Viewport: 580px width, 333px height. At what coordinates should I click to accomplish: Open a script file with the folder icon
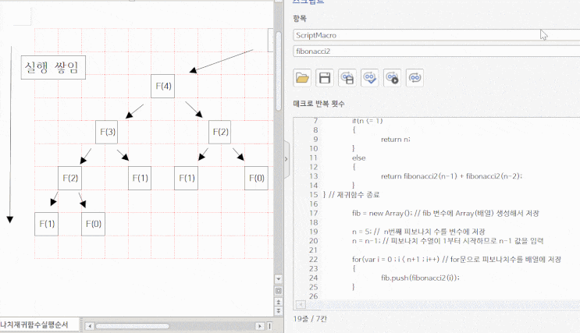tap(302, 78)
